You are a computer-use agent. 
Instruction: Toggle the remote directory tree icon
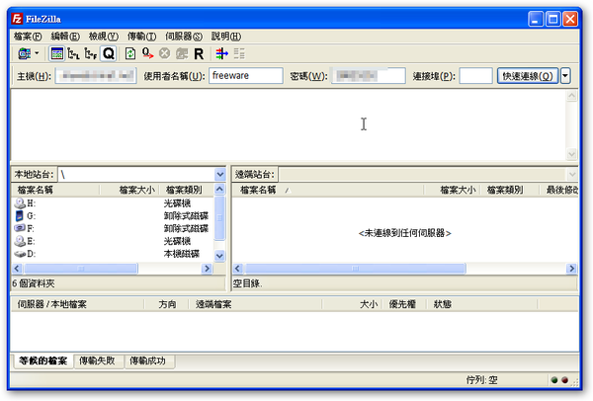[90, 53]
